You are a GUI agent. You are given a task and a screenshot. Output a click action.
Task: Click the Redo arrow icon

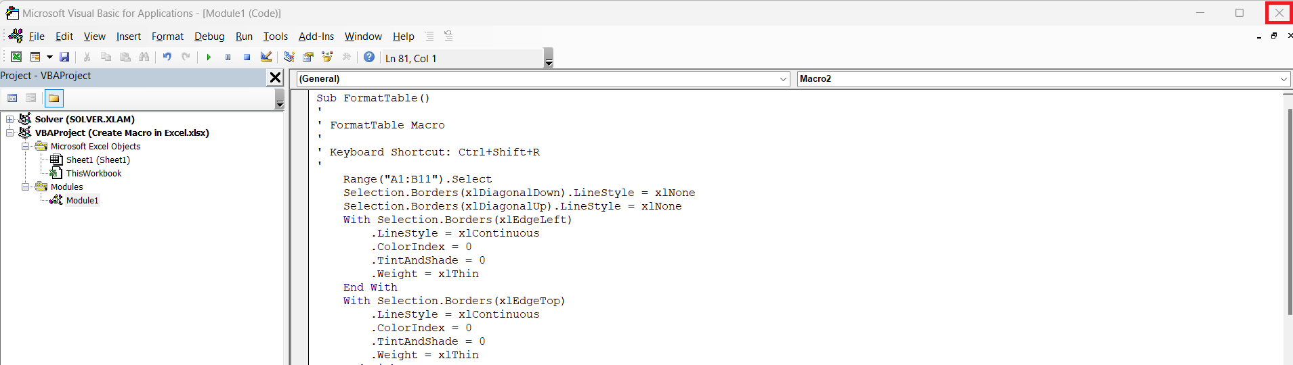(x=186, y=57)
